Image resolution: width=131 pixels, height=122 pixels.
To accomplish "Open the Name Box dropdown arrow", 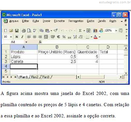I will click(x=26, y=42).
